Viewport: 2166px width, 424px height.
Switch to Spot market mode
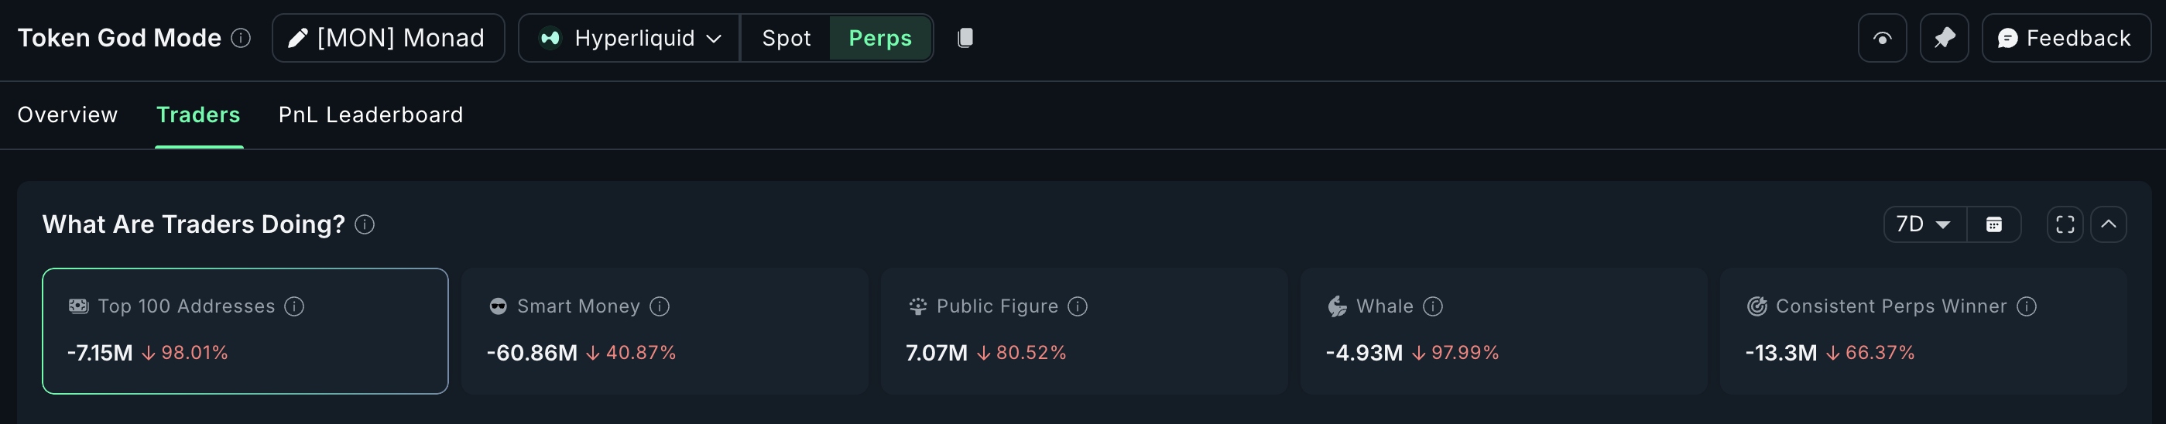pyautogui.click(x=785, y=38)
